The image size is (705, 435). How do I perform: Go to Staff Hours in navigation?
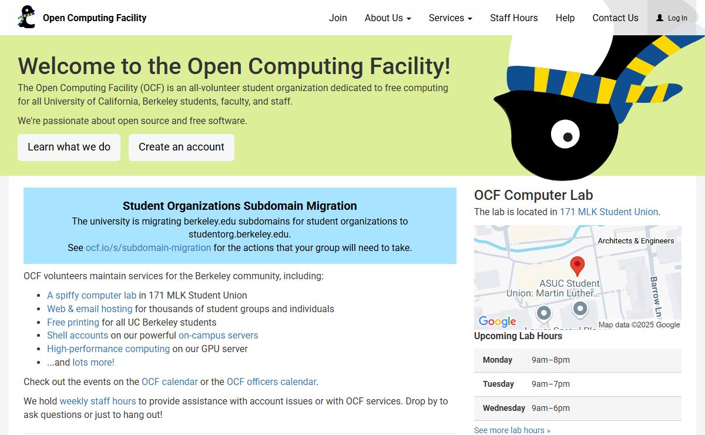click(x=513, y=18)
